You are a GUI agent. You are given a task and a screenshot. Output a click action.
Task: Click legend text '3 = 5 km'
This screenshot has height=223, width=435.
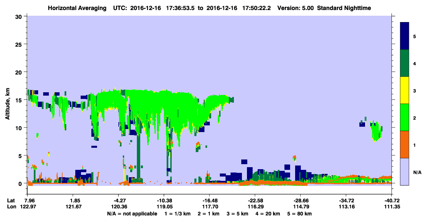tap(238, 214)
